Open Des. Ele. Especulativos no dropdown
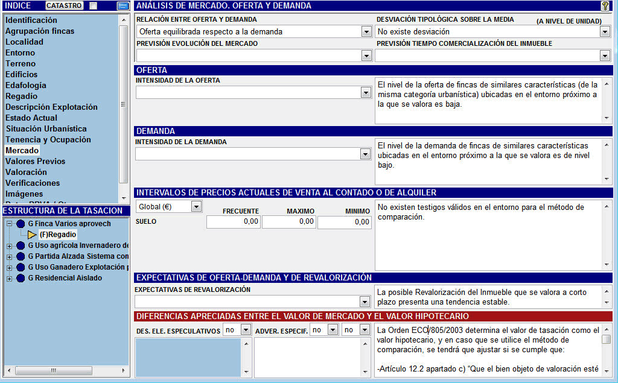 (246, 329)
